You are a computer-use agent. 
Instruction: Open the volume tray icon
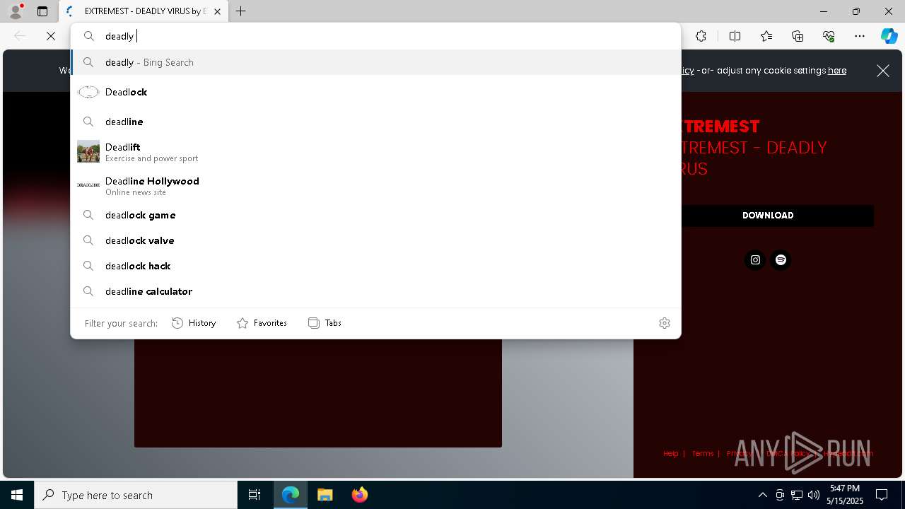coord(813,495)
